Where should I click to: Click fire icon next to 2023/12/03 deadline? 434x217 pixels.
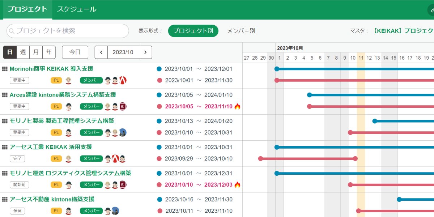(237, 184)
